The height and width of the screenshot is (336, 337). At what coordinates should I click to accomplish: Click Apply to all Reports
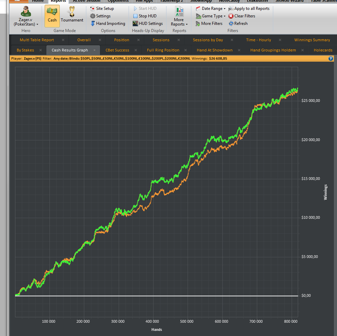[x=249, y=9]
